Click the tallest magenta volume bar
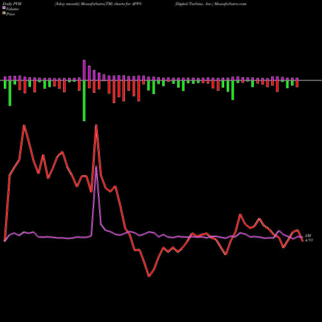Screen dimensions: 322x322 pos(84,70)
